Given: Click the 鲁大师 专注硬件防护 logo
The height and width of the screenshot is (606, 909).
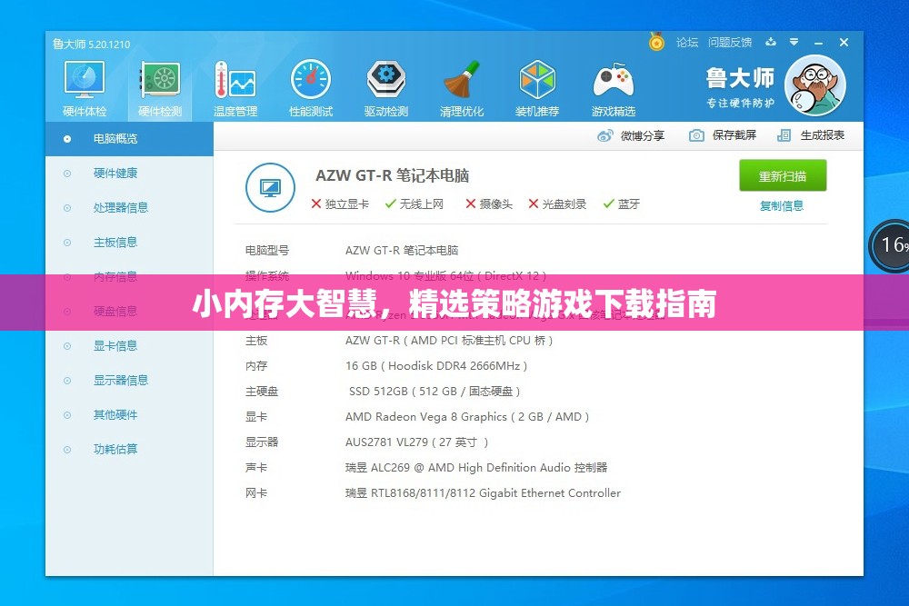Looking at the screenshot, I should pos(740,87).
